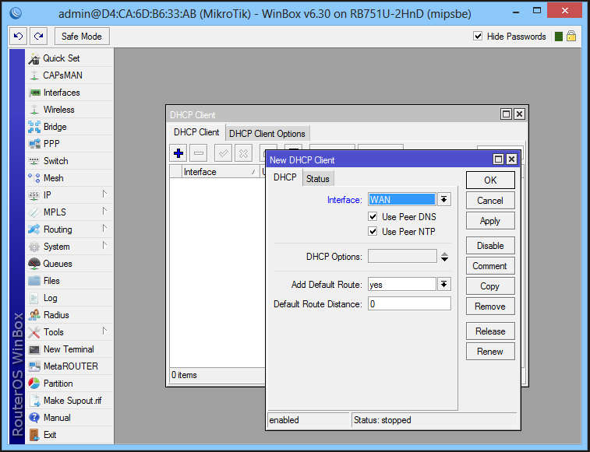
Task: Close the DHCP Client window
Action: click(519, 114)
